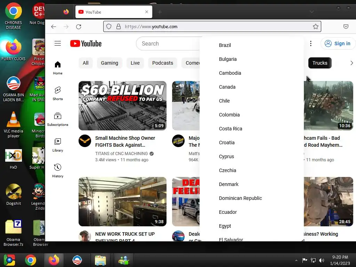The image size is (356, 267).
Task: Select the Live category chip
Action: [x=135, y=63]
